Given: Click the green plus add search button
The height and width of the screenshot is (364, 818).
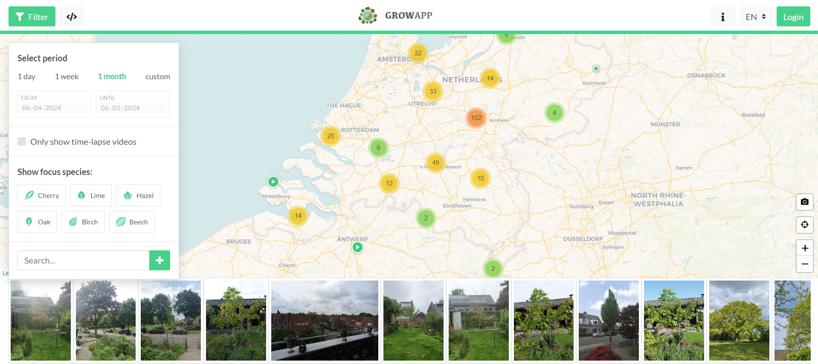Looking at the screenshot, I should pos(160,260).
